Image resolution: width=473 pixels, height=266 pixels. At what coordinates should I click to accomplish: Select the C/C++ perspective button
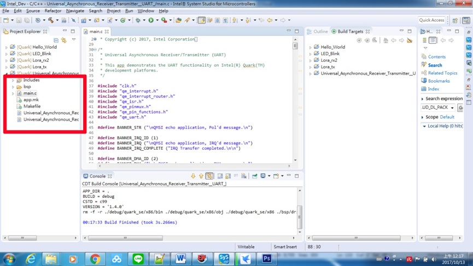click(466, 20)
